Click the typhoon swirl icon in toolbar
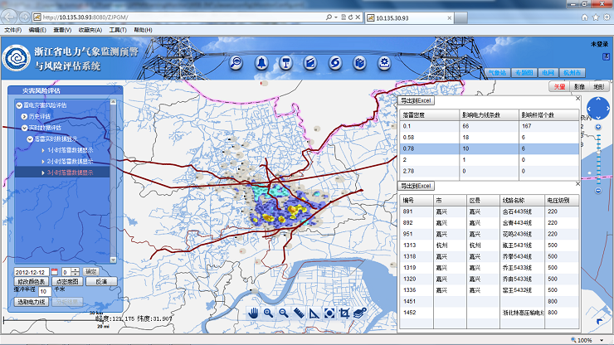Image resolution: width=614 pixels, height=345 pixels. click(335, 62)
